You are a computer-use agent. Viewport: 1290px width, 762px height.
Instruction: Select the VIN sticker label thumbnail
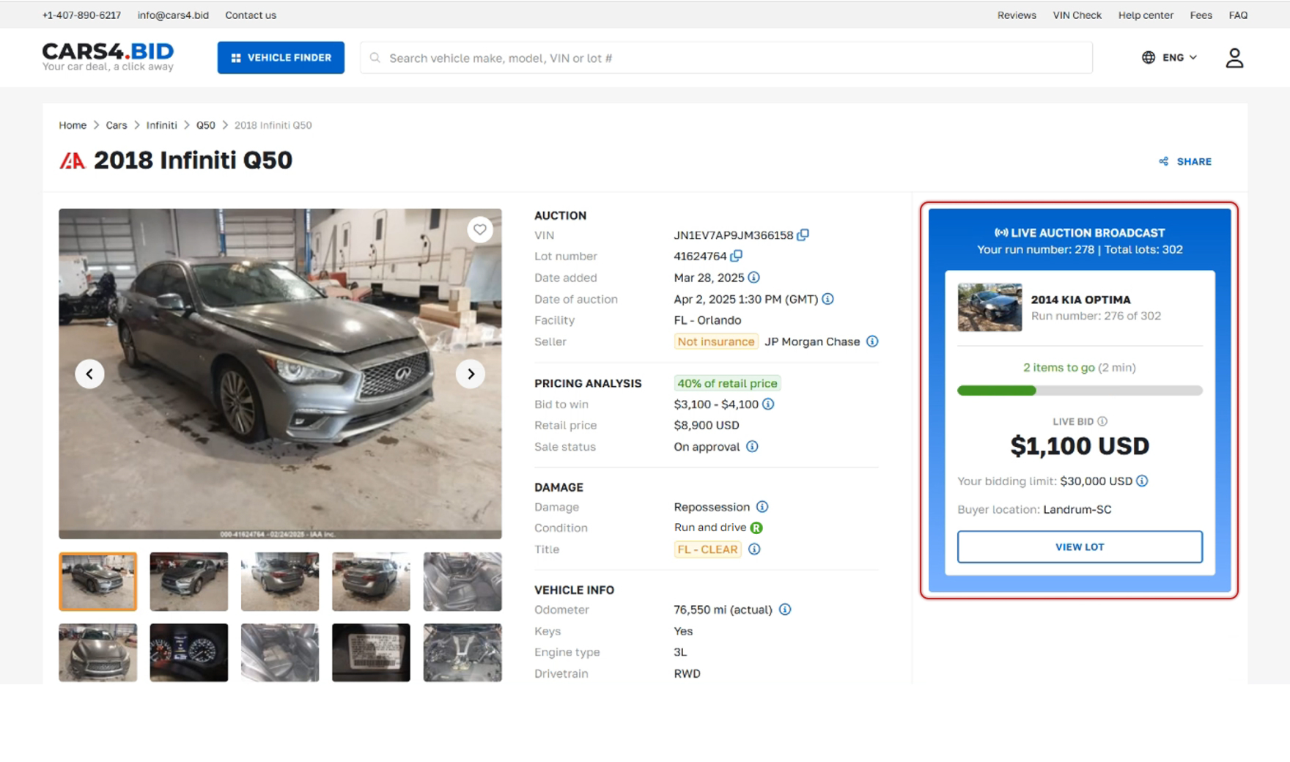(371, 653)
